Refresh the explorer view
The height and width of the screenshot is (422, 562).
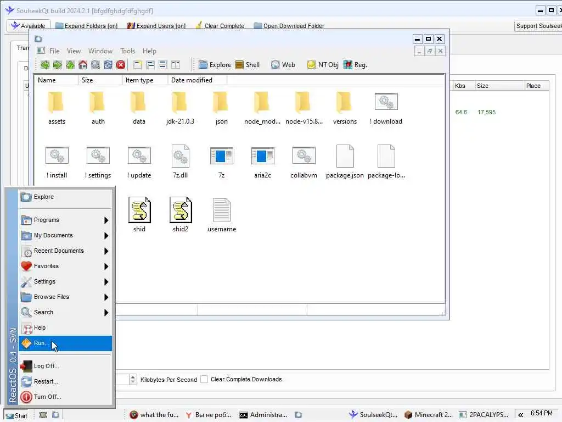pos(108,65)
